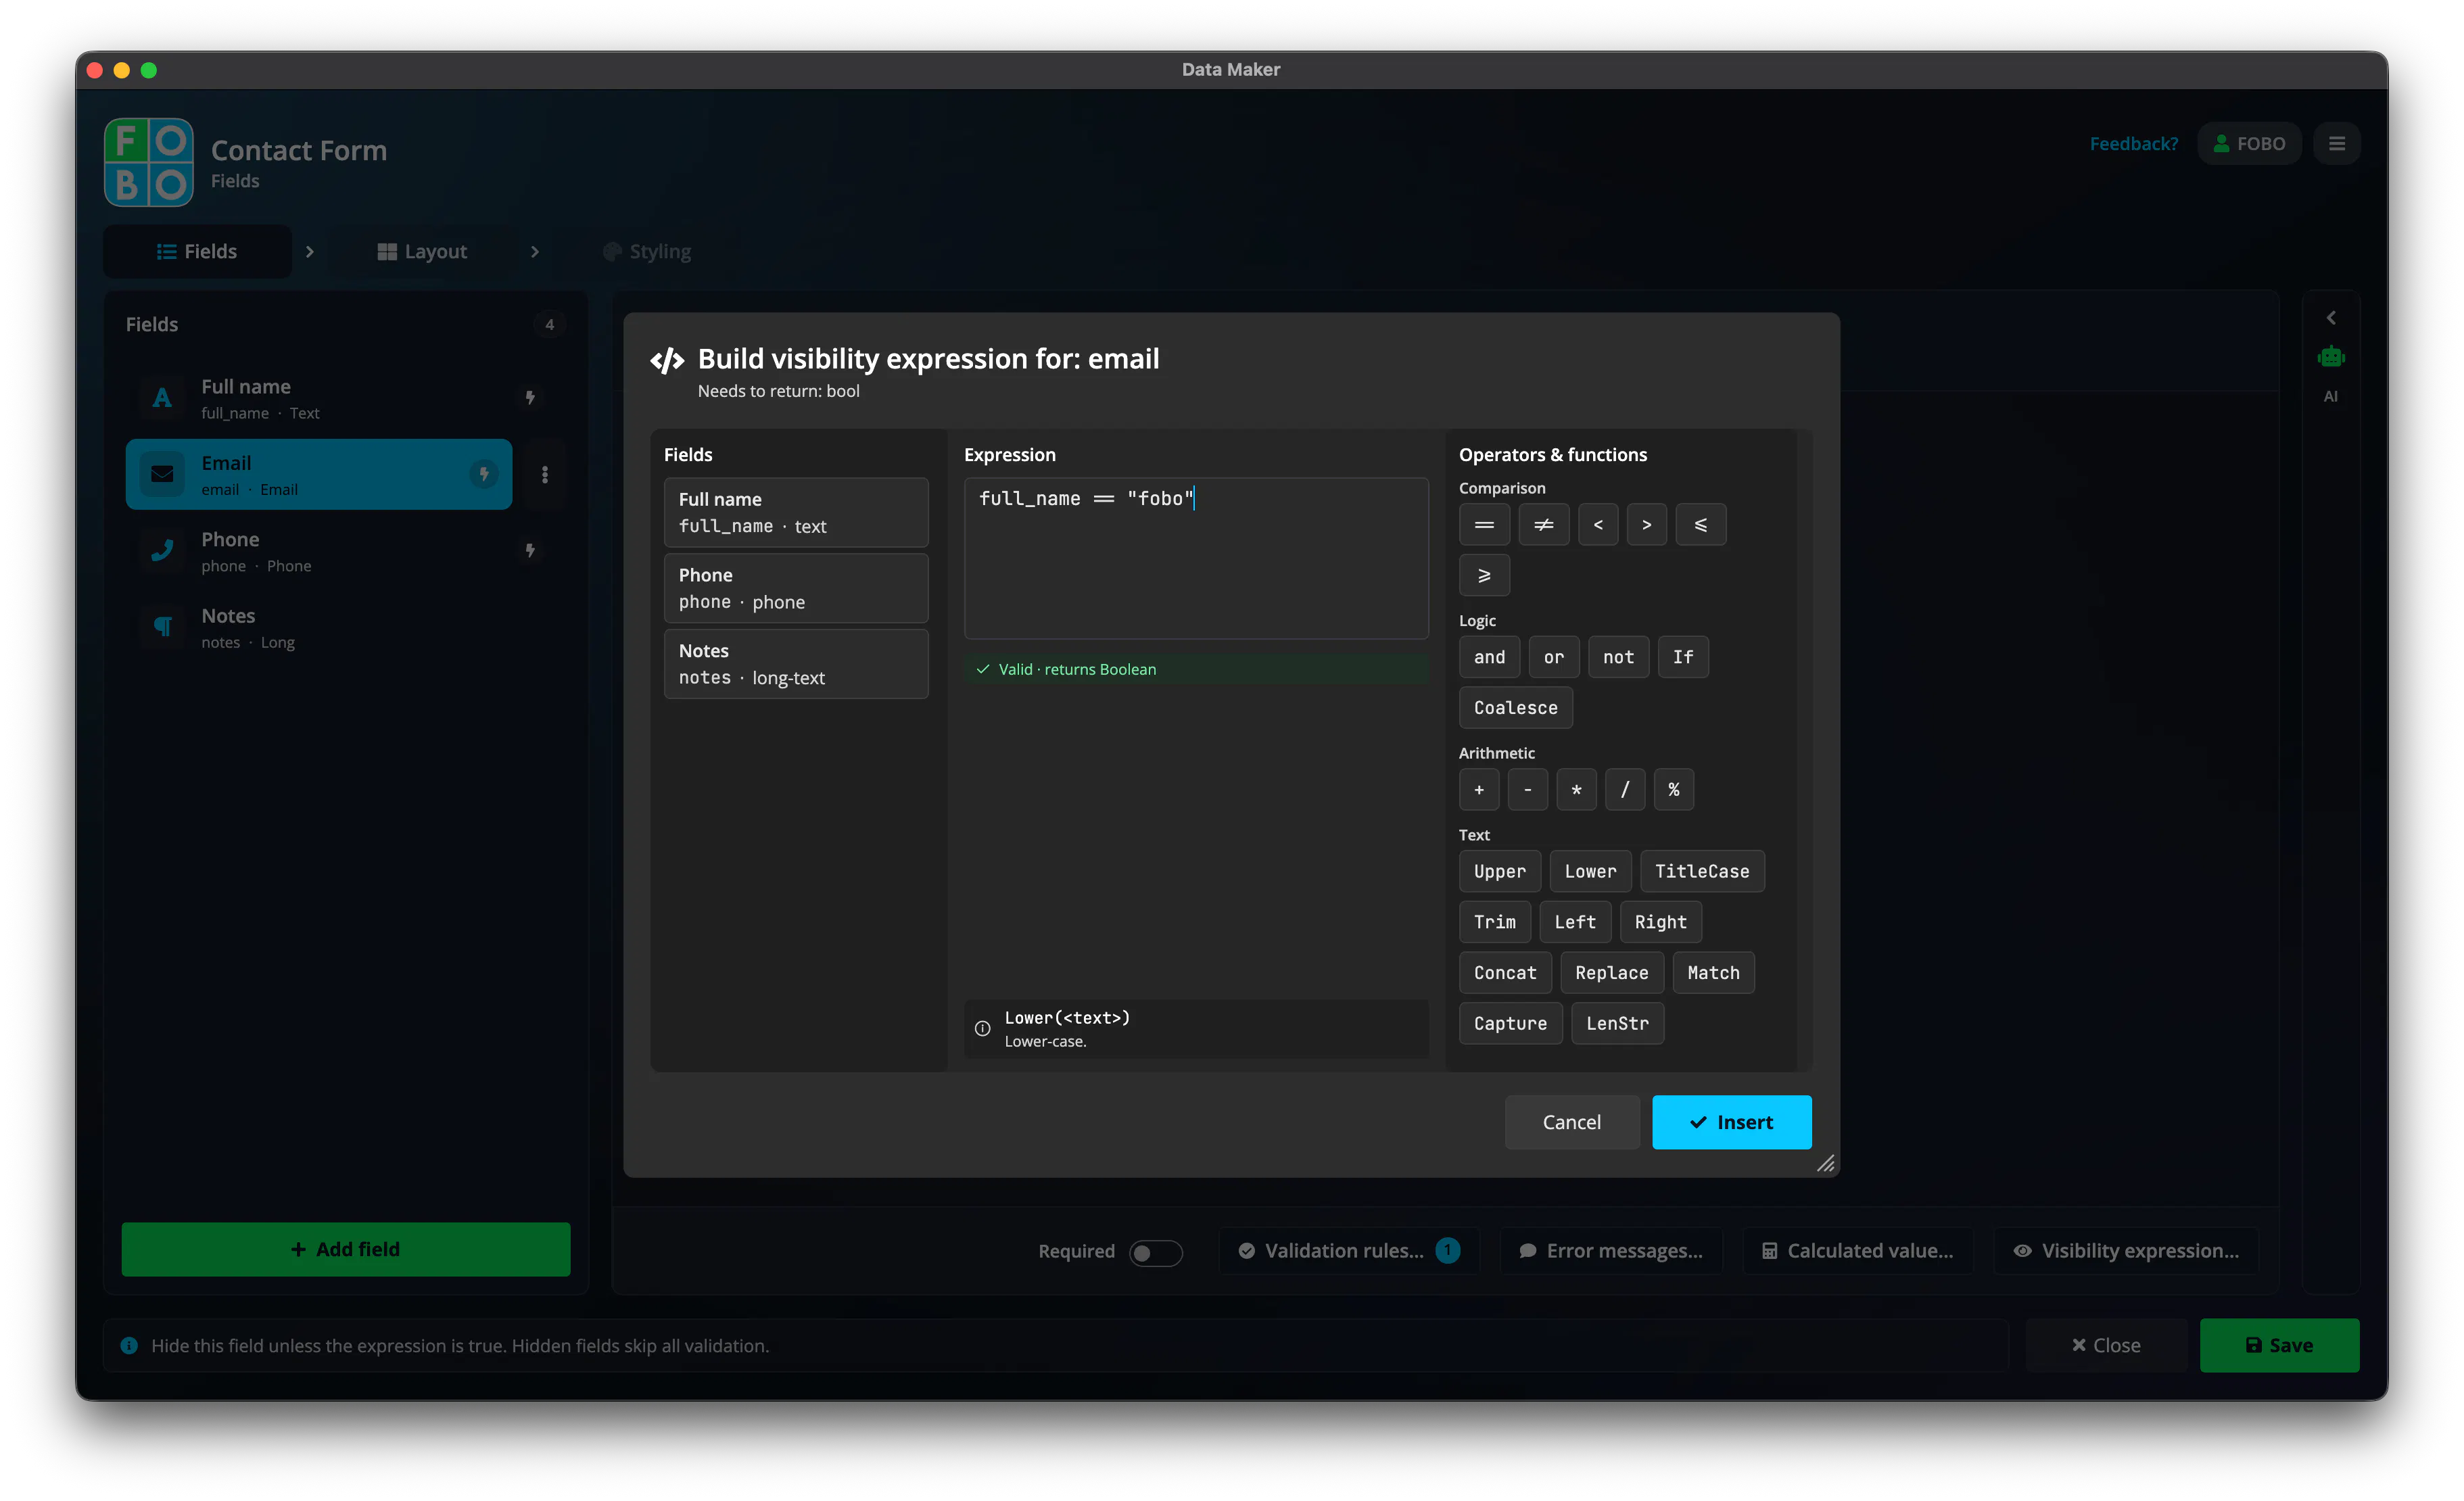
Task: Open the AI robot assistant panel
Action: click(x=2331, y=357)
